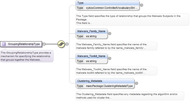
Task: Select the GroupingRelationshipType box
Action: click(x=21, y=44)
